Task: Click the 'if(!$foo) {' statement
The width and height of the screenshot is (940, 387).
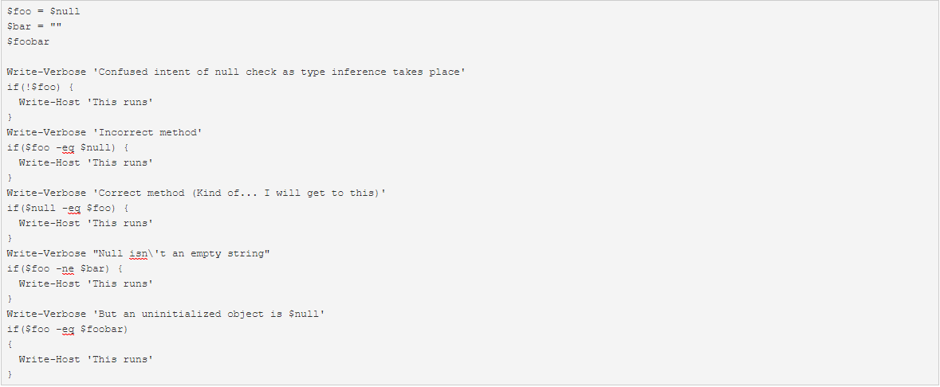Action: click(x=40, y=87)
